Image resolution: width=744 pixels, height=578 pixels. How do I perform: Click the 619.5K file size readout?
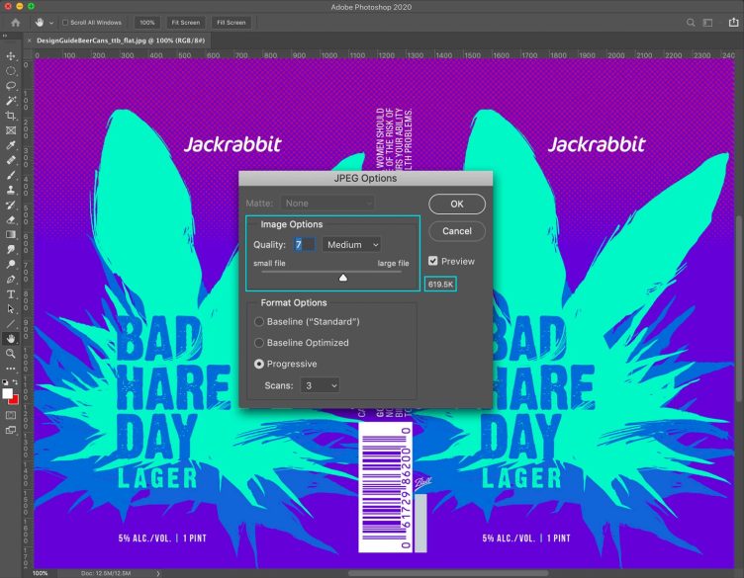[x=440, y=285]
